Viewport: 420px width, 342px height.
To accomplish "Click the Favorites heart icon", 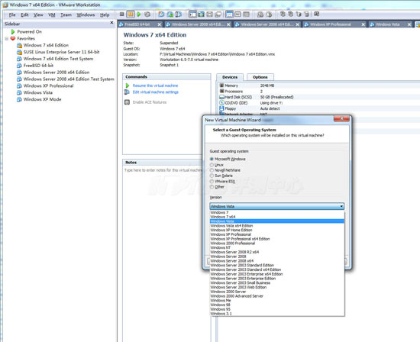I will (12, 38).
